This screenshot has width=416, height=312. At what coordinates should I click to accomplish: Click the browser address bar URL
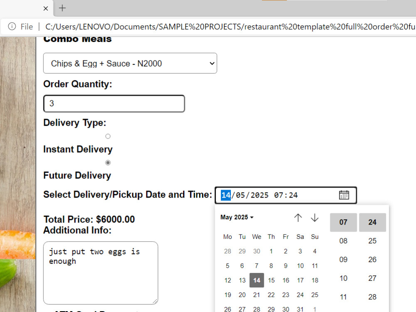230,27
